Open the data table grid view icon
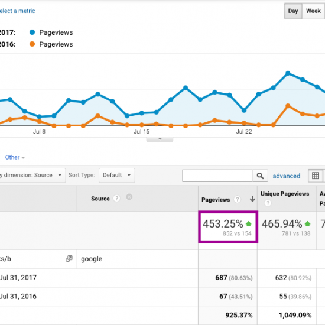This screenshot has height=325, width=325. coord(316,175)
